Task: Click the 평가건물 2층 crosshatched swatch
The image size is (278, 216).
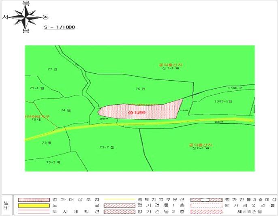Action: 120,212
